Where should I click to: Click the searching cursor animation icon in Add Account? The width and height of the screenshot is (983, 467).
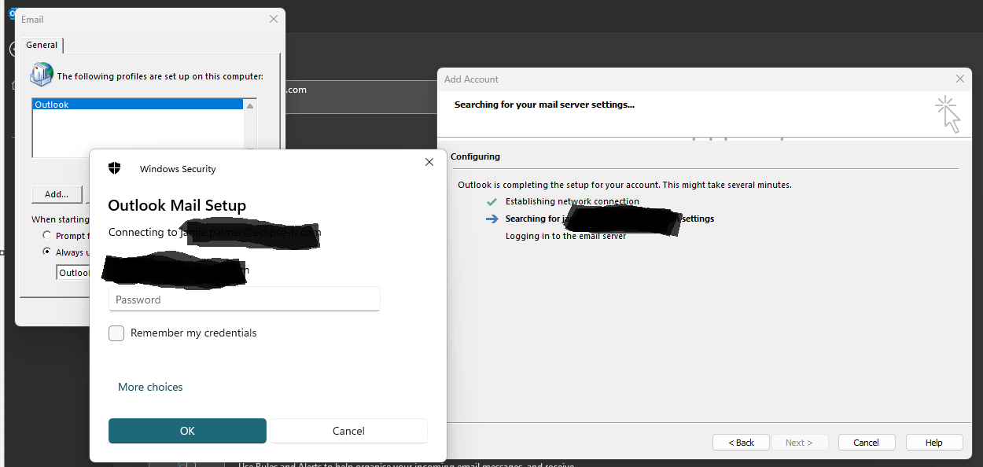pos(948,115)
